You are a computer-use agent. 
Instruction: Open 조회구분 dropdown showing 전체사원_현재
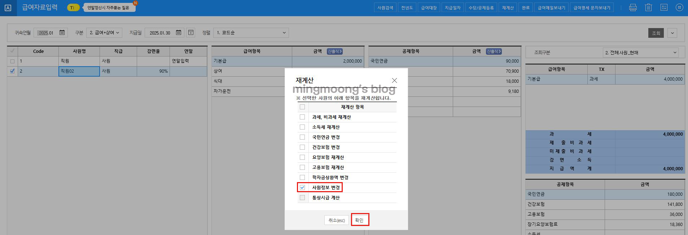click(640, 53)
